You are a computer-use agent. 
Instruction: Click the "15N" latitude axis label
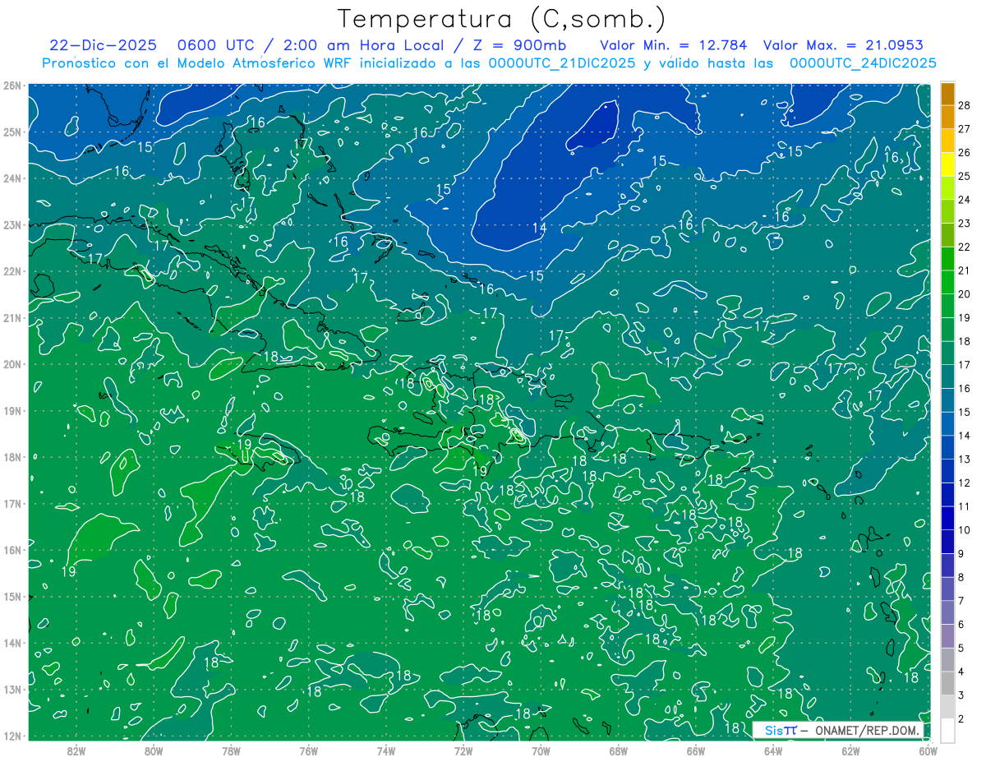tap(12, 596)
